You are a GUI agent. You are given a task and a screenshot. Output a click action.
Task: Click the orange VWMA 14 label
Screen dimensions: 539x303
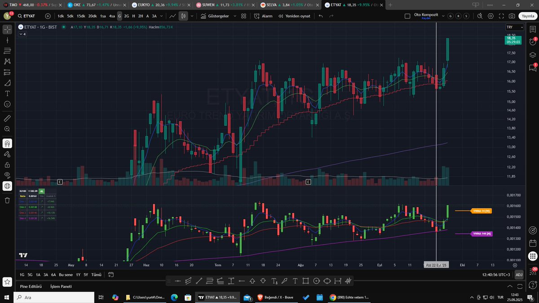(482, 211)
